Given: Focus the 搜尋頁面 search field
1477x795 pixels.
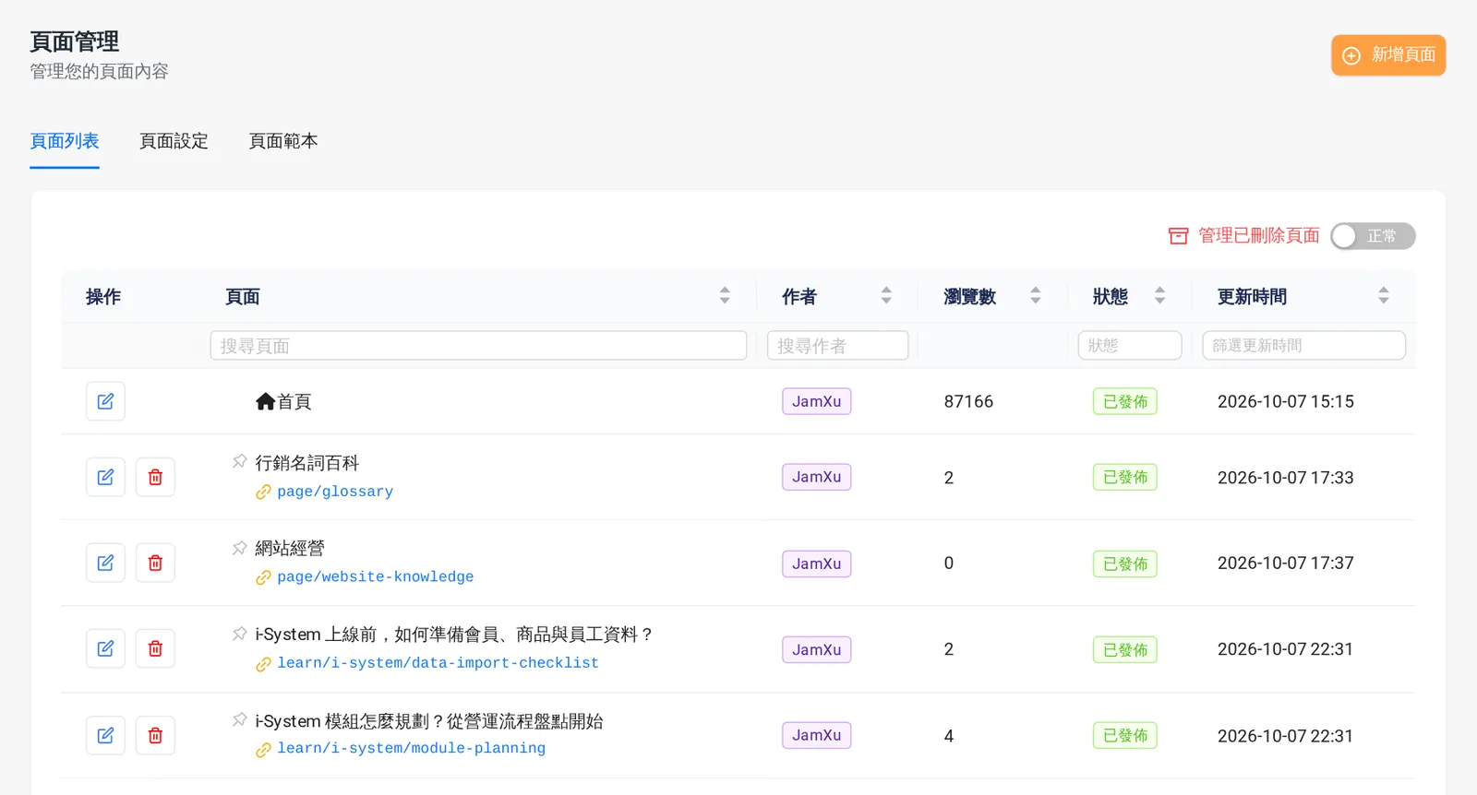Looking at the screenshot, I should point(478,346).
